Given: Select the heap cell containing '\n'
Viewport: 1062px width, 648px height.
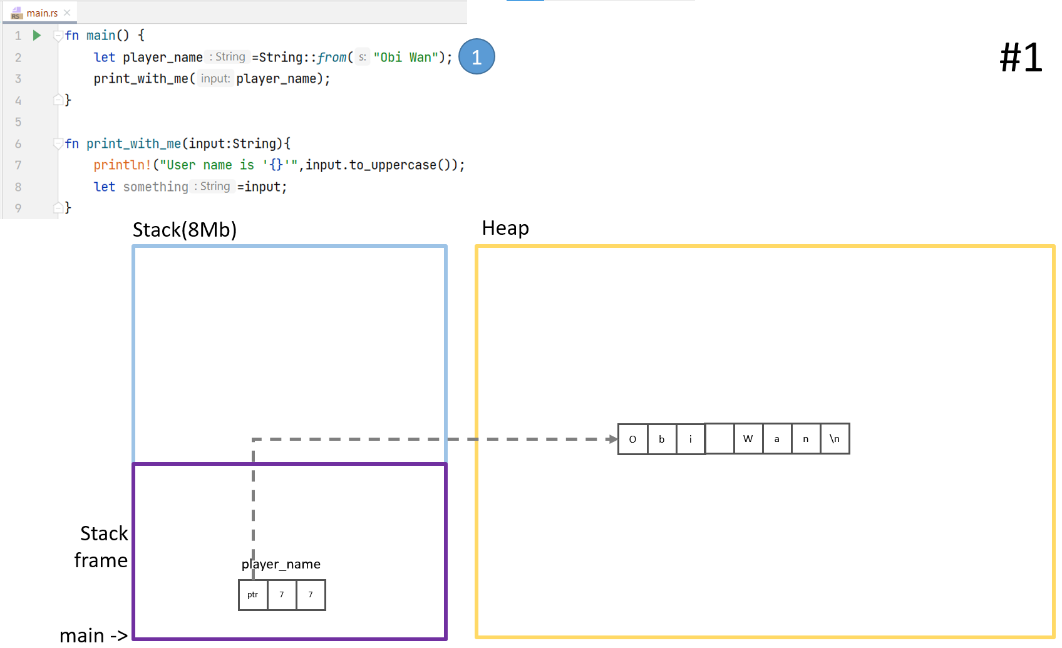Looking at the screenshot, I should tap(835, 439).
